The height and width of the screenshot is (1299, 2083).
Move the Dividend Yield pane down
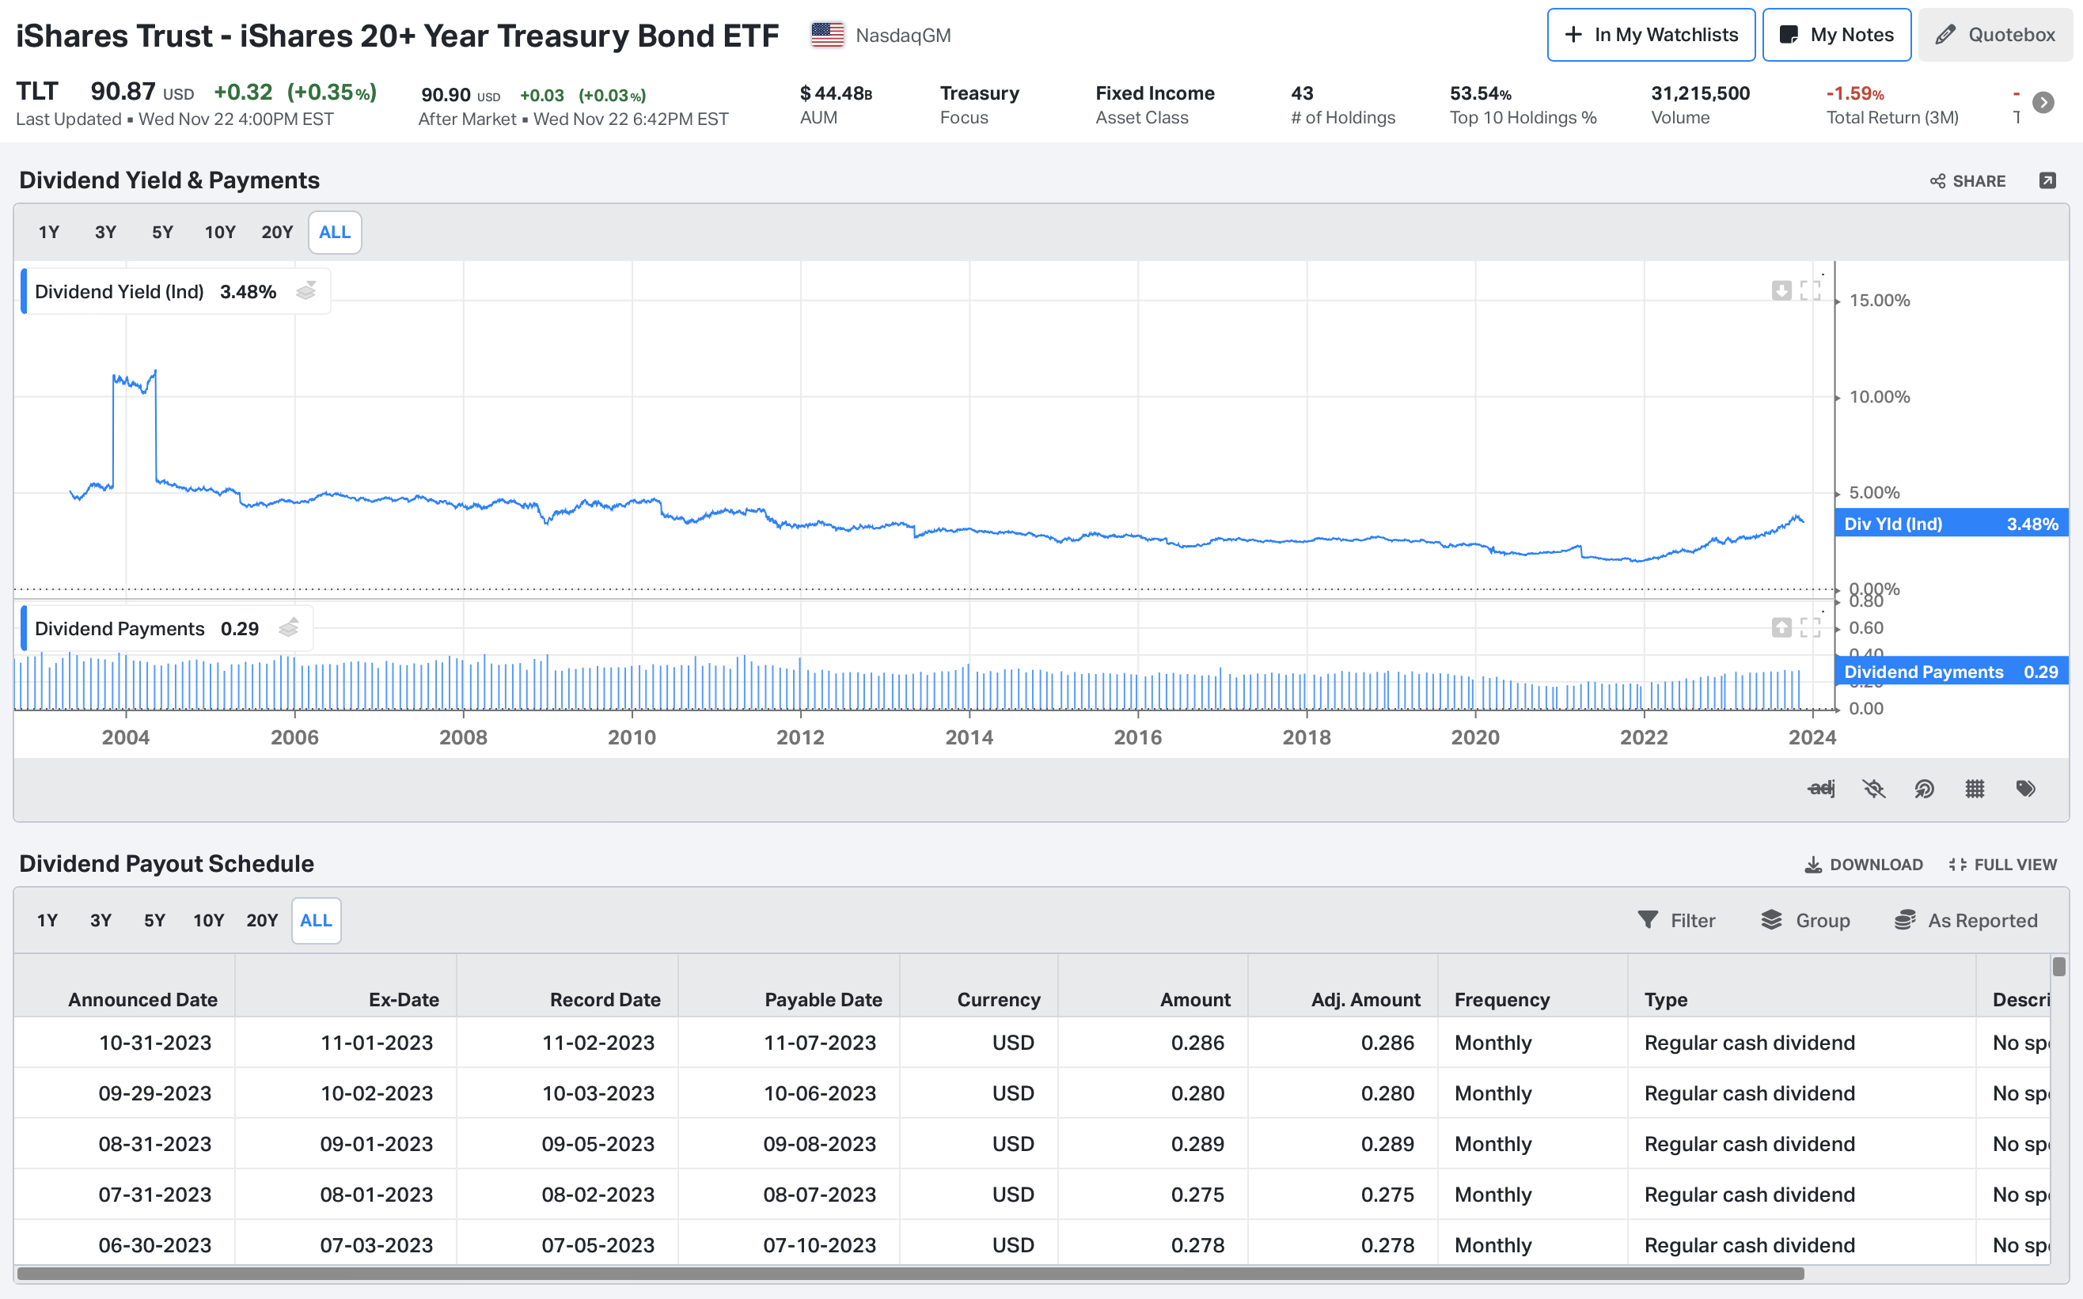[1781, 290]
